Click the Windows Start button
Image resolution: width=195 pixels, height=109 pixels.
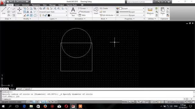(3, 106)
